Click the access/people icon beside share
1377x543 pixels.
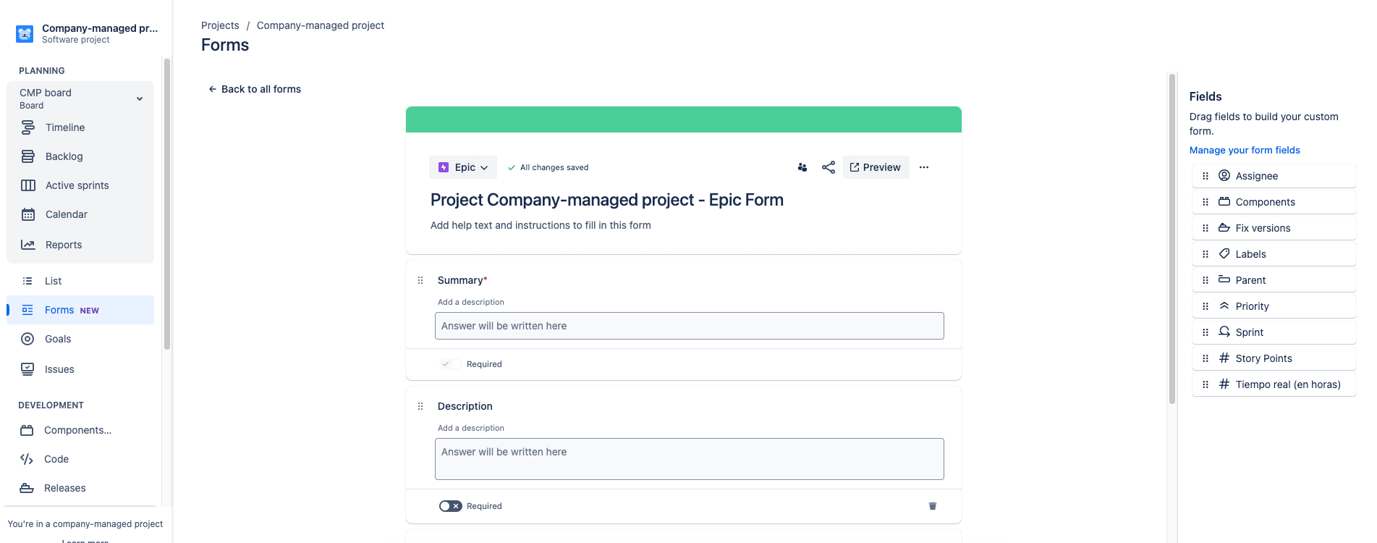[802, 167]
